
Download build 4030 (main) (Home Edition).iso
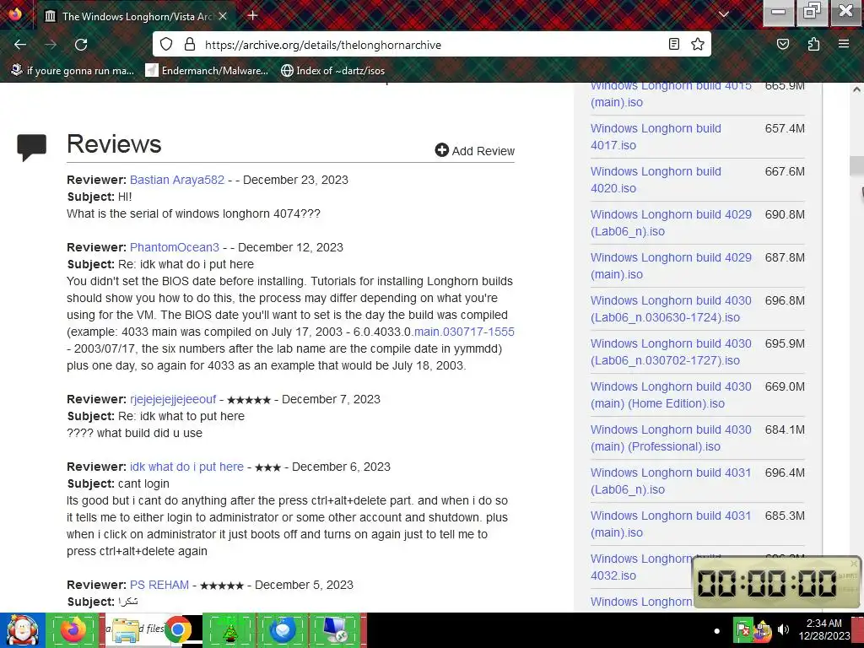(x=671, y=395)
